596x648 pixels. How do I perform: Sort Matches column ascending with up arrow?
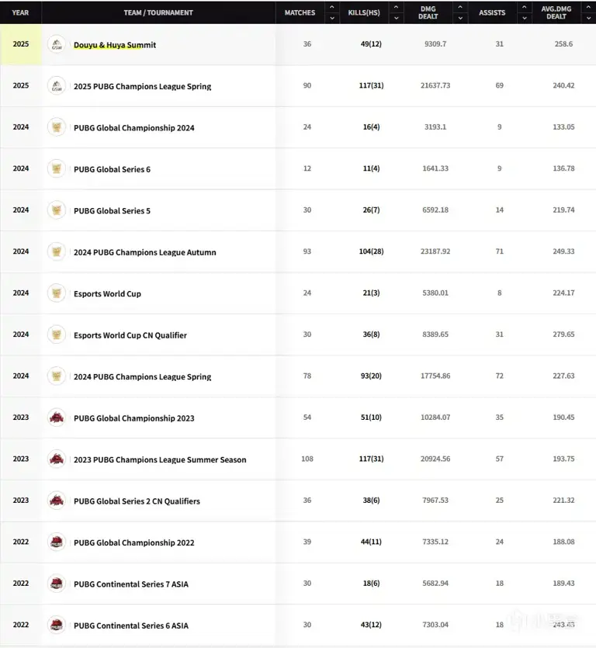332,8
